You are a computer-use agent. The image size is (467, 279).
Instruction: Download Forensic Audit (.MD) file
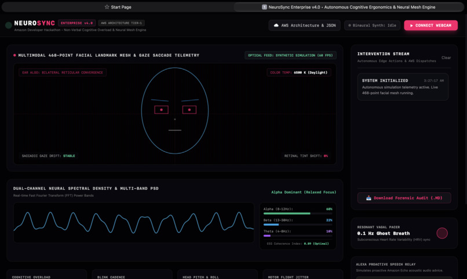click(404, 198)
